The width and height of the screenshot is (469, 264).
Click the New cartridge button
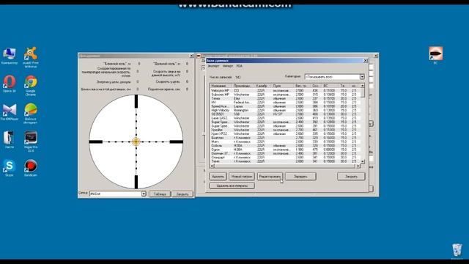pos(242,176)
